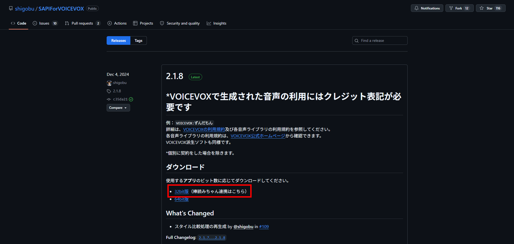
Task: Open the VOICEVOX公式ホームページ link
Action: (258, 136)
